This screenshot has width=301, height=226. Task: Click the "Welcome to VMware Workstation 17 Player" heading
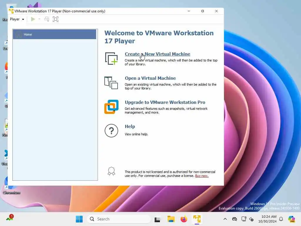159,37
